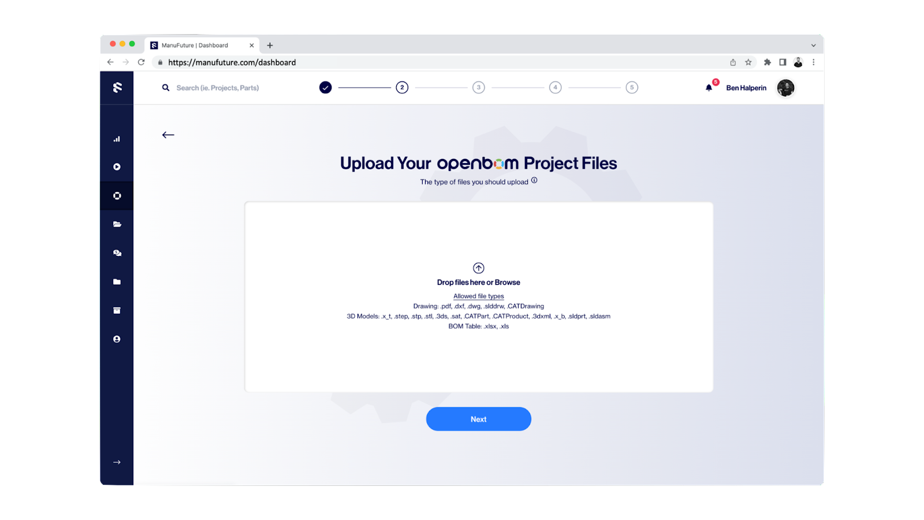Image resolution: width=924 pixels, height=520 pixels.
Task: Open the Allowed file types link
Action: pyautogui.click(x=479, y=296)
